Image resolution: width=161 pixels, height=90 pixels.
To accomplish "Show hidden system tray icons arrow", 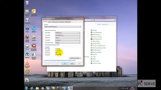I will [121, 88].
